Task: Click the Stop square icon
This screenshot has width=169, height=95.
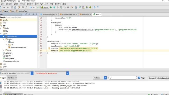Action: pos(68,7)
